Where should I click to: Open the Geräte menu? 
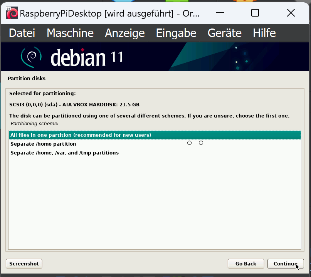point(225,33)
